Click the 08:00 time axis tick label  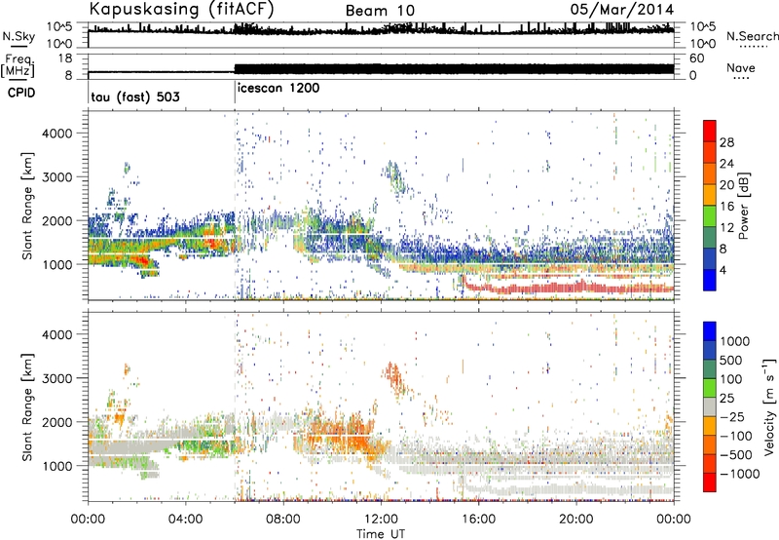[283, 520]
